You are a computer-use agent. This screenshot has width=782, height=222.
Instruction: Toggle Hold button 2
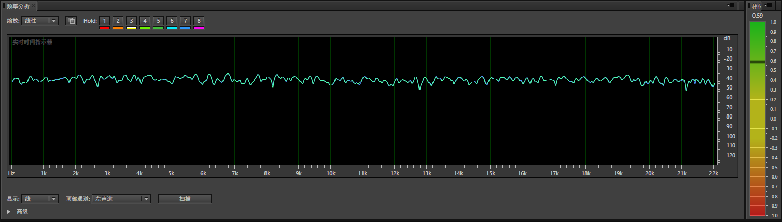click(118, 21)
